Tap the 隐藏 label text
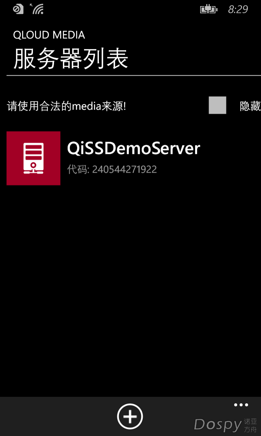The image size is (261, 436). (x=250, y=106)
